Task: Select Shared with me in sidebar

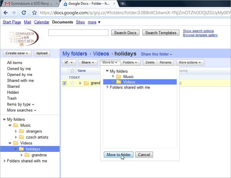Action: click(x=20, y=81)
